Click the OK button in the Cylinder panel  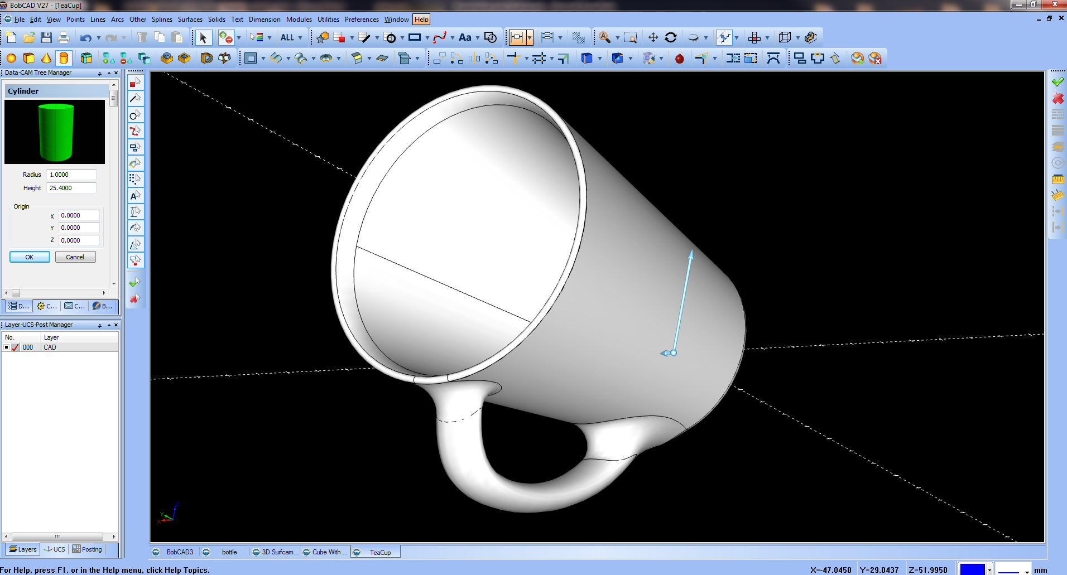tap(29, 257)
